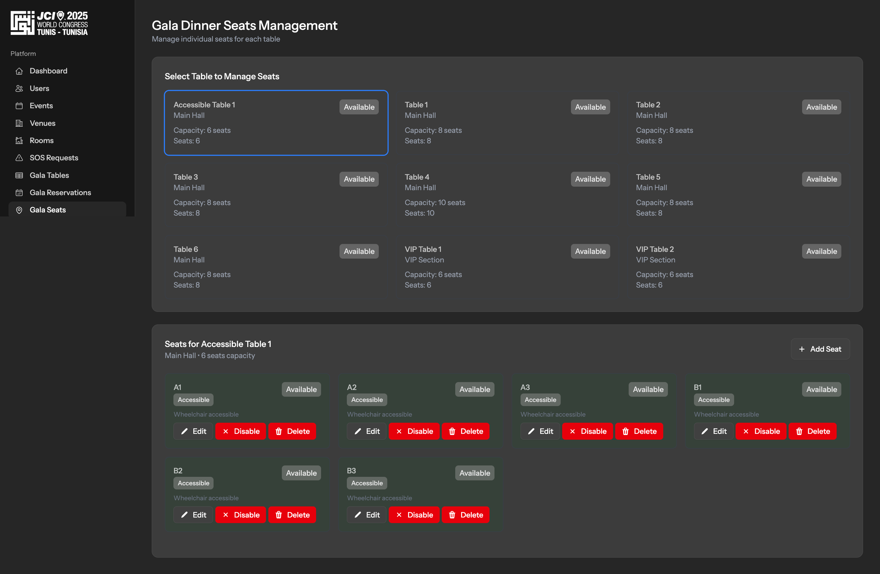Click the Gala Reservations calendar icon
The height and width of the screenshot is (574, 880).
tap(19, 193)
